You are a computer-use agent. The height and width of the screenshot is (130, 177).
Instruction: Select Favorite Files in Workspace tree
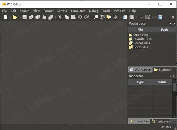click(x=140, y=39)
